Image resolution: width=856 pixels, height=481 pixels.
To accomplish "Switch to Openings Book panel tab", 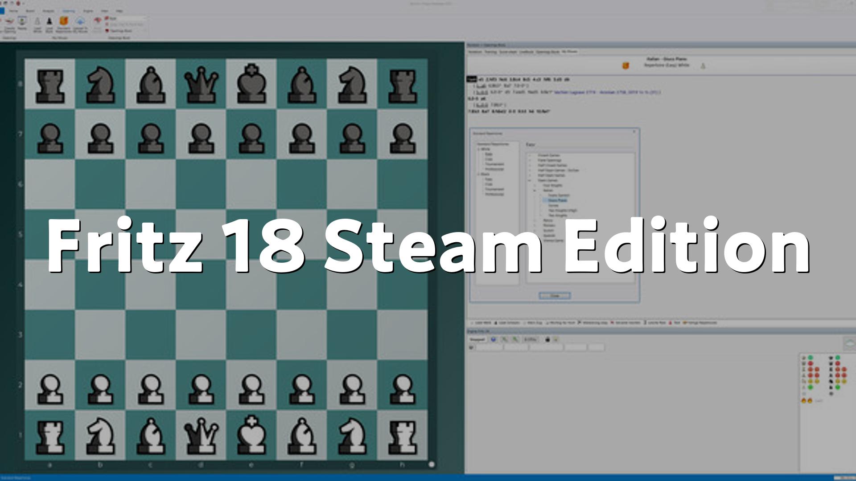I will click(548, 52).
